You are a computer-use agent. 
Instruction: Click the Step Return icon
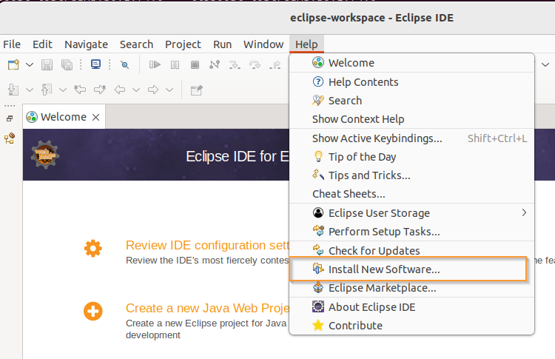(275, 65)
